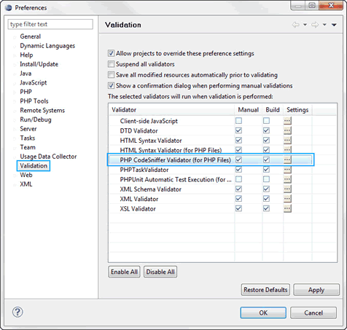347x330 pixels.
Task: Go back using the left arrow icon
Action: (x=295, y=25)
